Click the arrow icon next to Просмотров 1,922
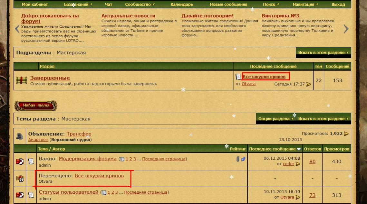The width and height of the screenshot is (367, 204). click(x=346, y=134)
